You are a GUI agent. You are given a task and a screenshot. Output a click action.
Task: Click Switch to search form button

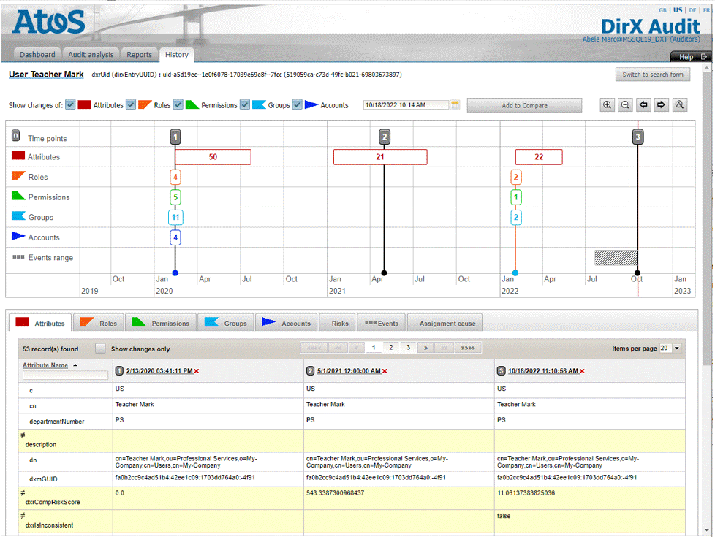[652, 75]
